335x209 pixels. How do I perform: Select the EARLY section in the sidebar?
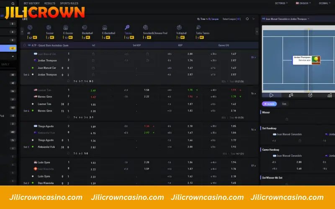(x=5, y=64)
